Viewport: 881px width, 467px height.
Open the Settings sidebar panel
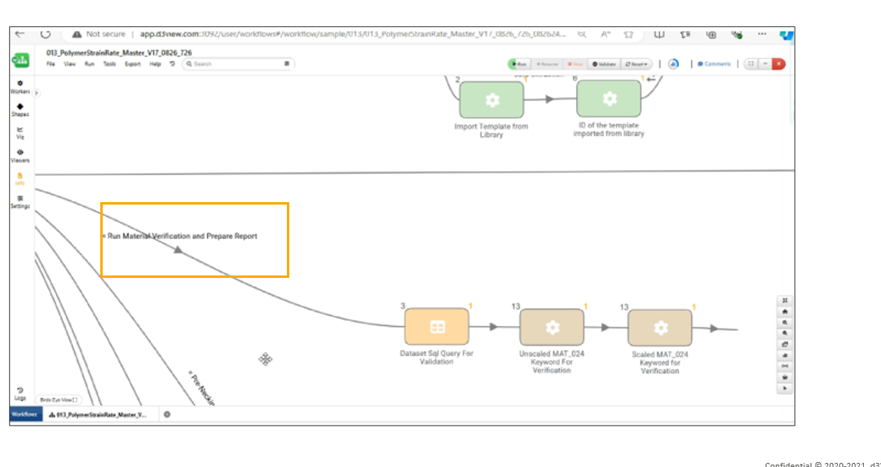click(x=20, y=202)
